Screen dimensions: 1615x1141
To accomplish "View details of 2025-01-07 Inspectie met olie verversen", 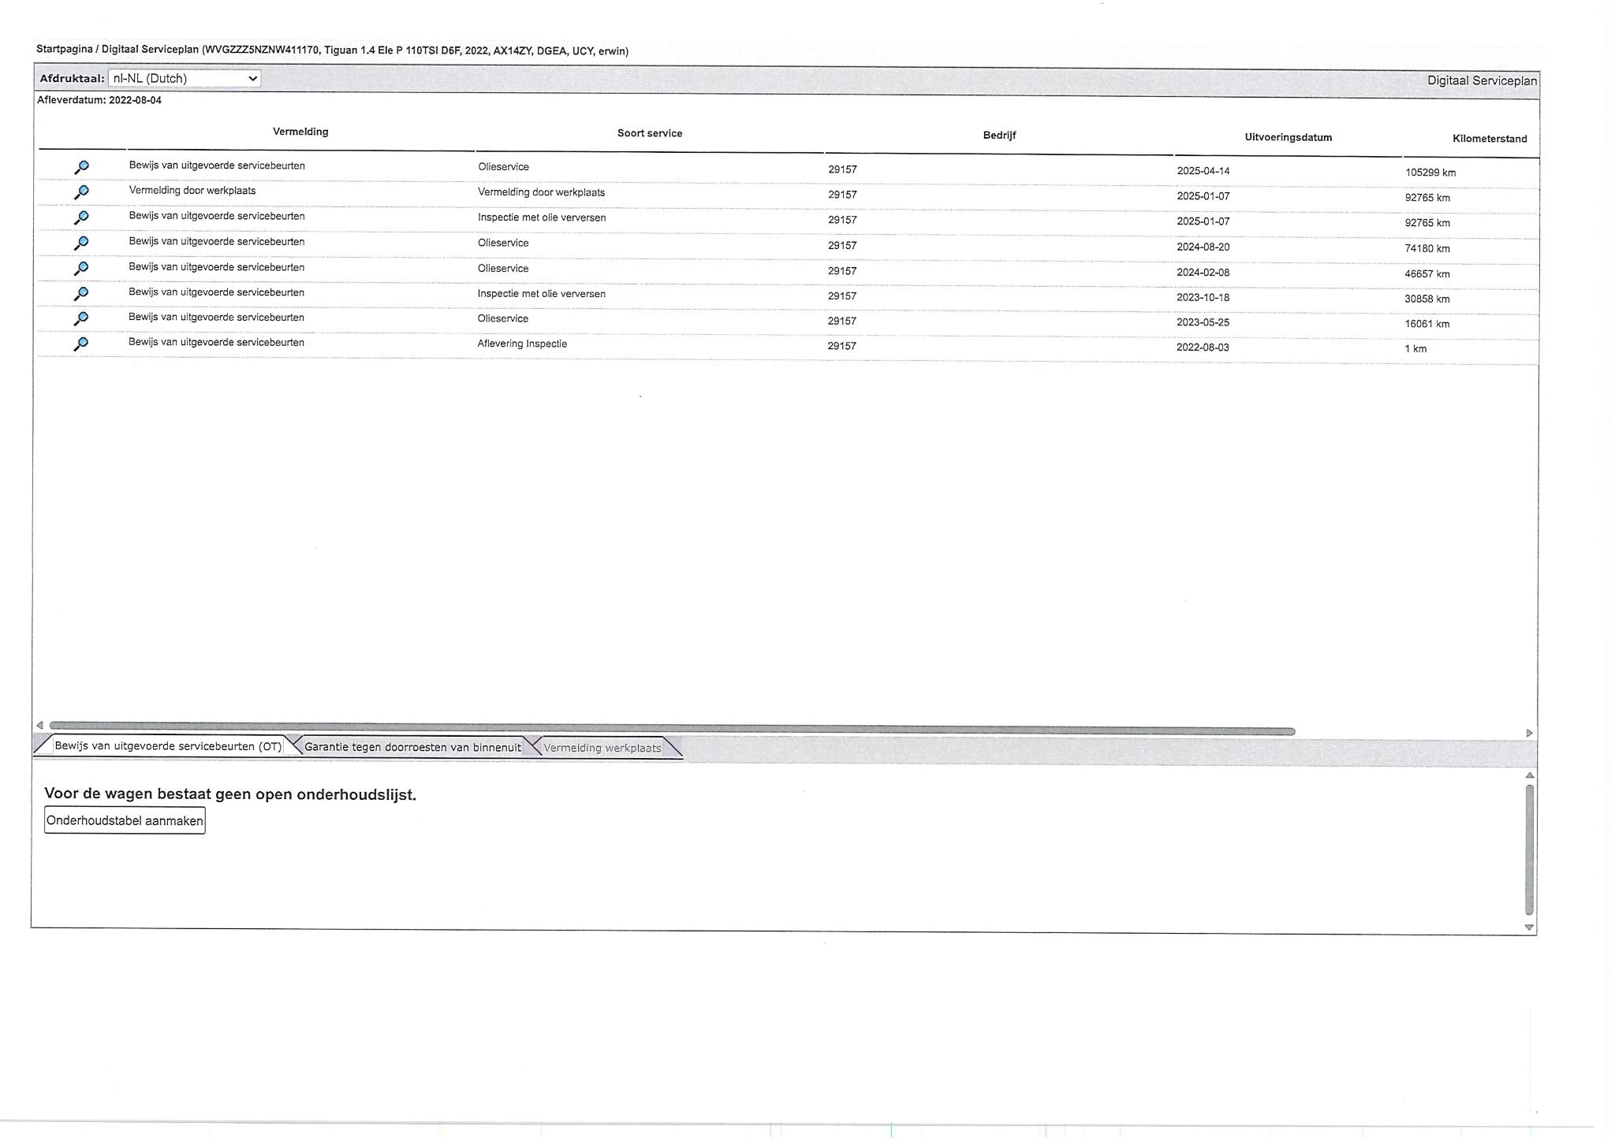I will tap(81, 217).
